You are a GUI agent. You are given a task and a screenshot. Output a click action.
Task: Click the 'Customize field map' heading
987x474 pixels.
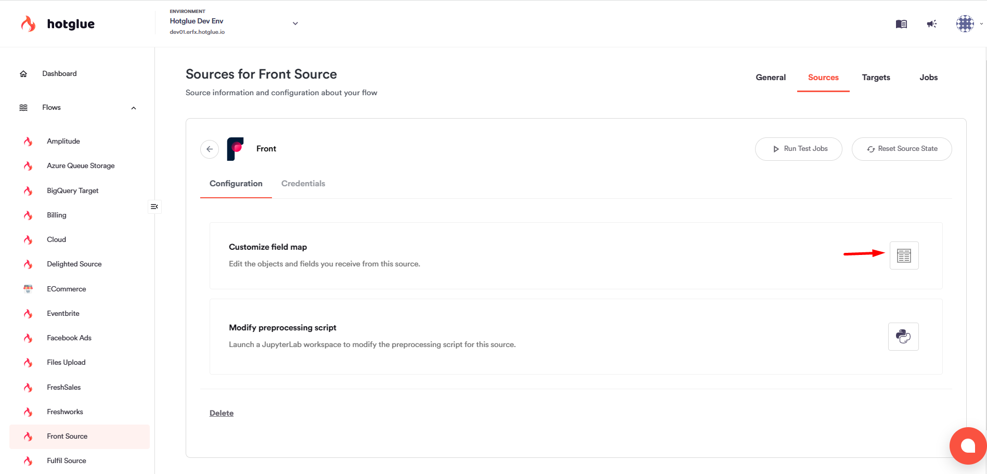[268, 247]
